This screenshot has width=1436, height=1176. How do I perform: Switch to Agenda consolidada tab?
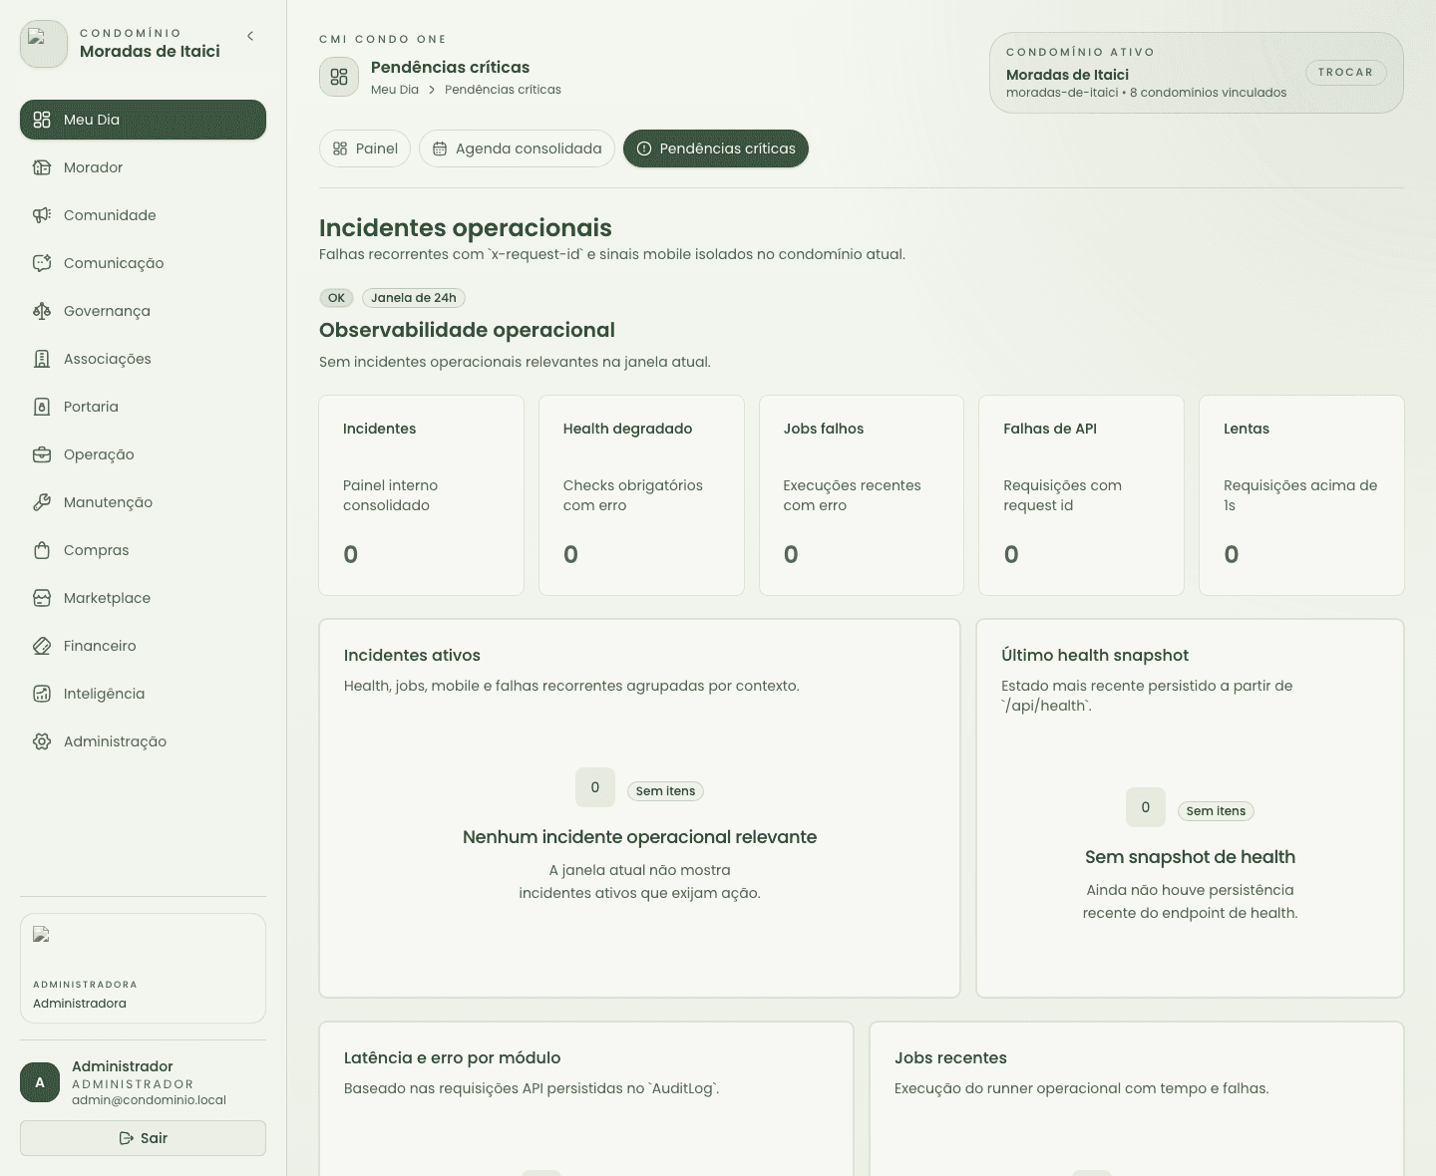tap(517, 148)
